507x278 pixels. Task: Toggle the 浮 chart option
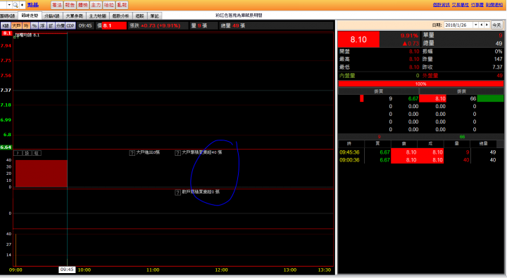point(42,26)
